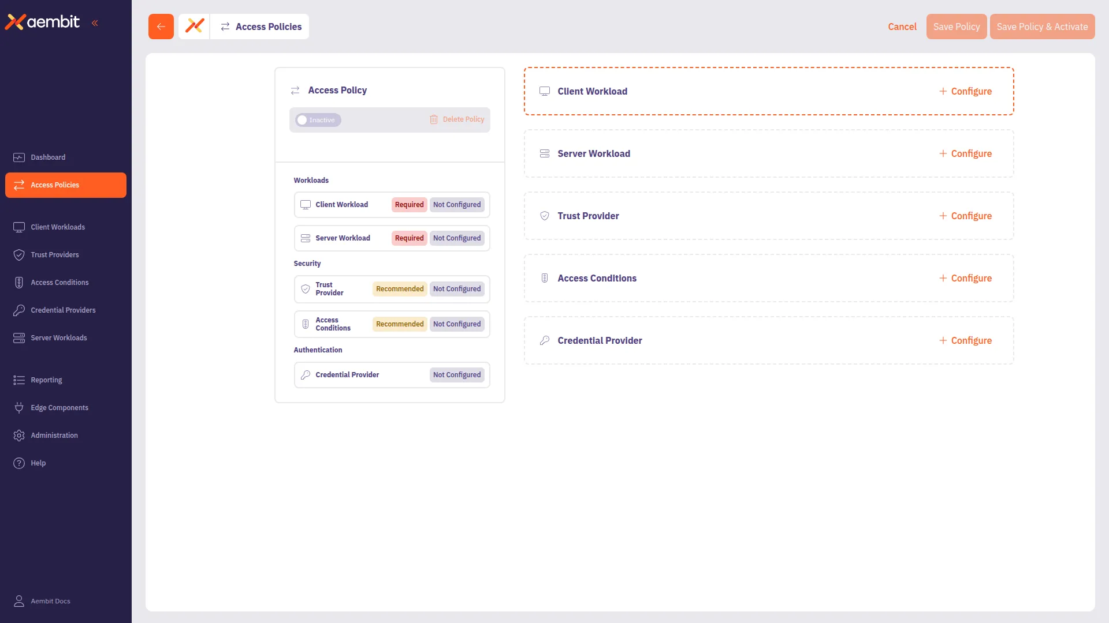
Task: Configure the Access Conditions
Action: pyautogui.click(x=965, y=278)
